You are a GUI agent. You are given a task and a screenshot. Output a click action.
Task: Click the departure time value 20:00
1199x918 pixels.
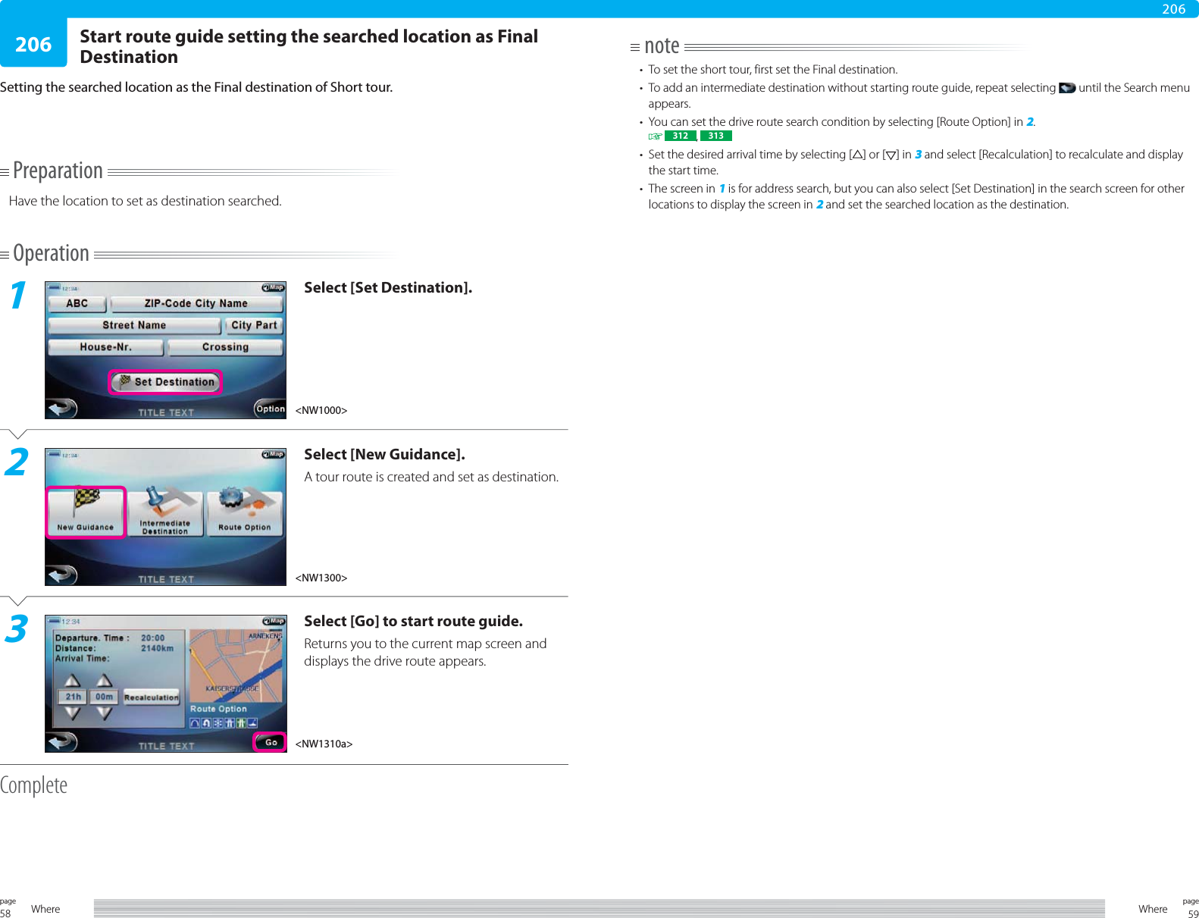pyautogui.click(x=153, y=638)
